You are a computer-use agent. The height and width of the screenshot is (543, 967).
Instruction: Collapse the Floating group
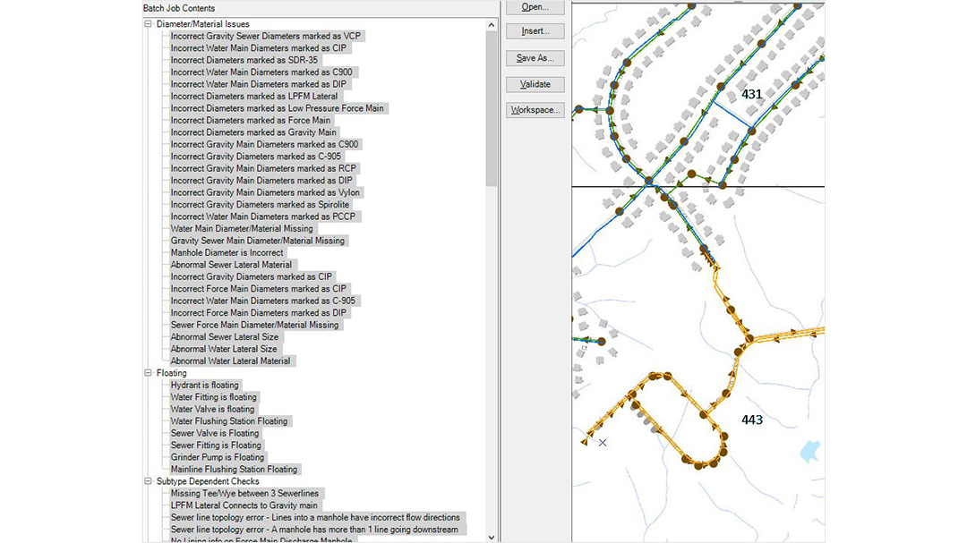point(148,373)
